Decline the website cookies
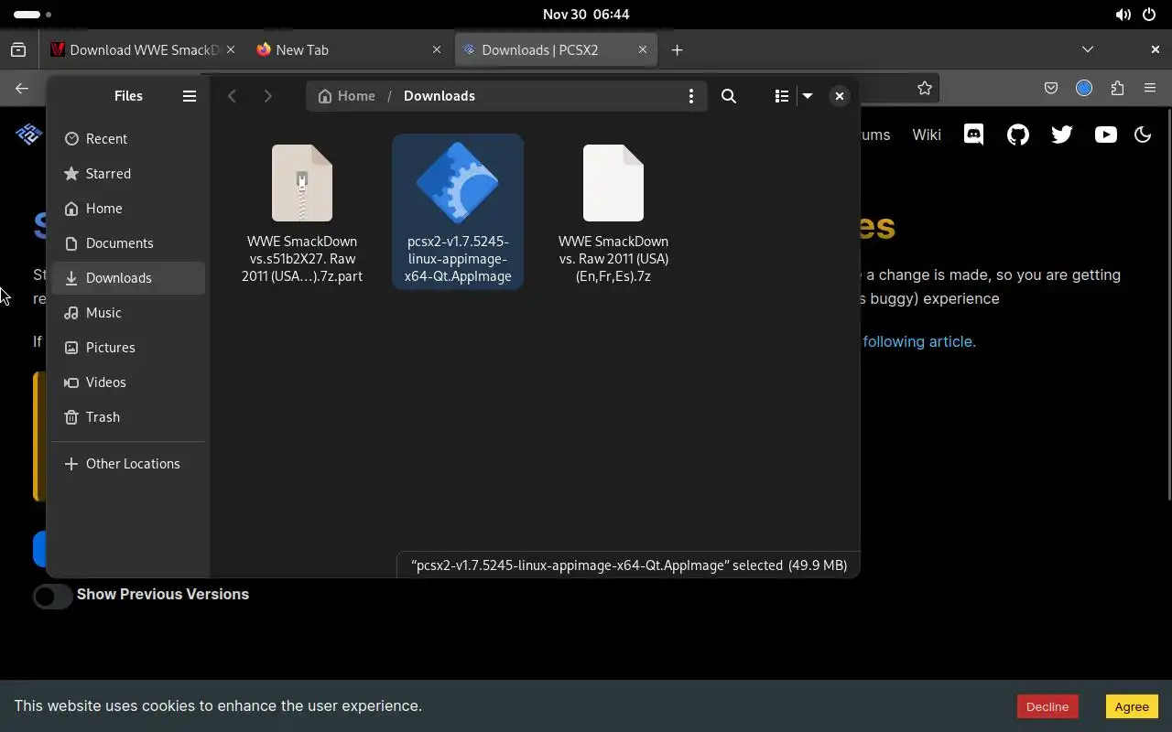 (1047, 706)
